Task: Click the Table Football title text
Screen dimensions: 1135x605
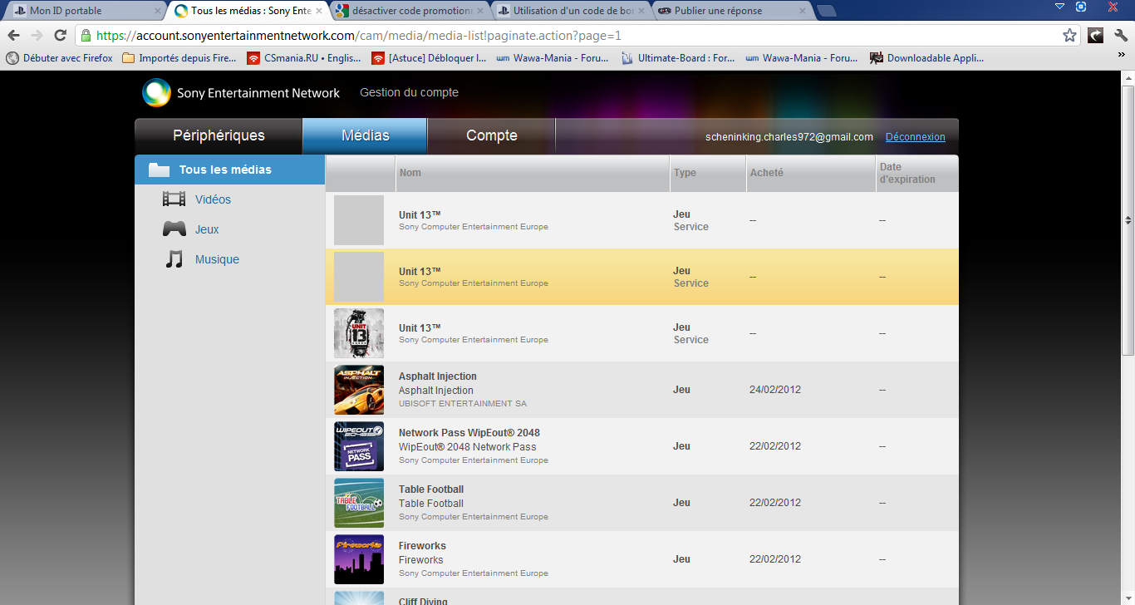Action: pyautogui.click(x=431, y=489)
